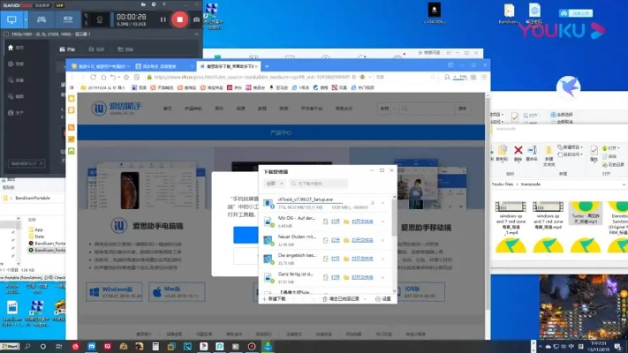Open the Video section in Bandicam sidebar
This screenshot has width=628, height=353.
pos(16,80)
